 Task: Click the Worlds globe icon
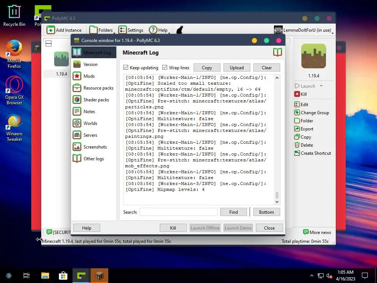coord(77,123)
